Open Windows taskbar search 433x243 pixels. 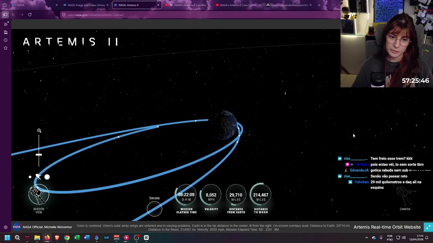tap(17, 238)
